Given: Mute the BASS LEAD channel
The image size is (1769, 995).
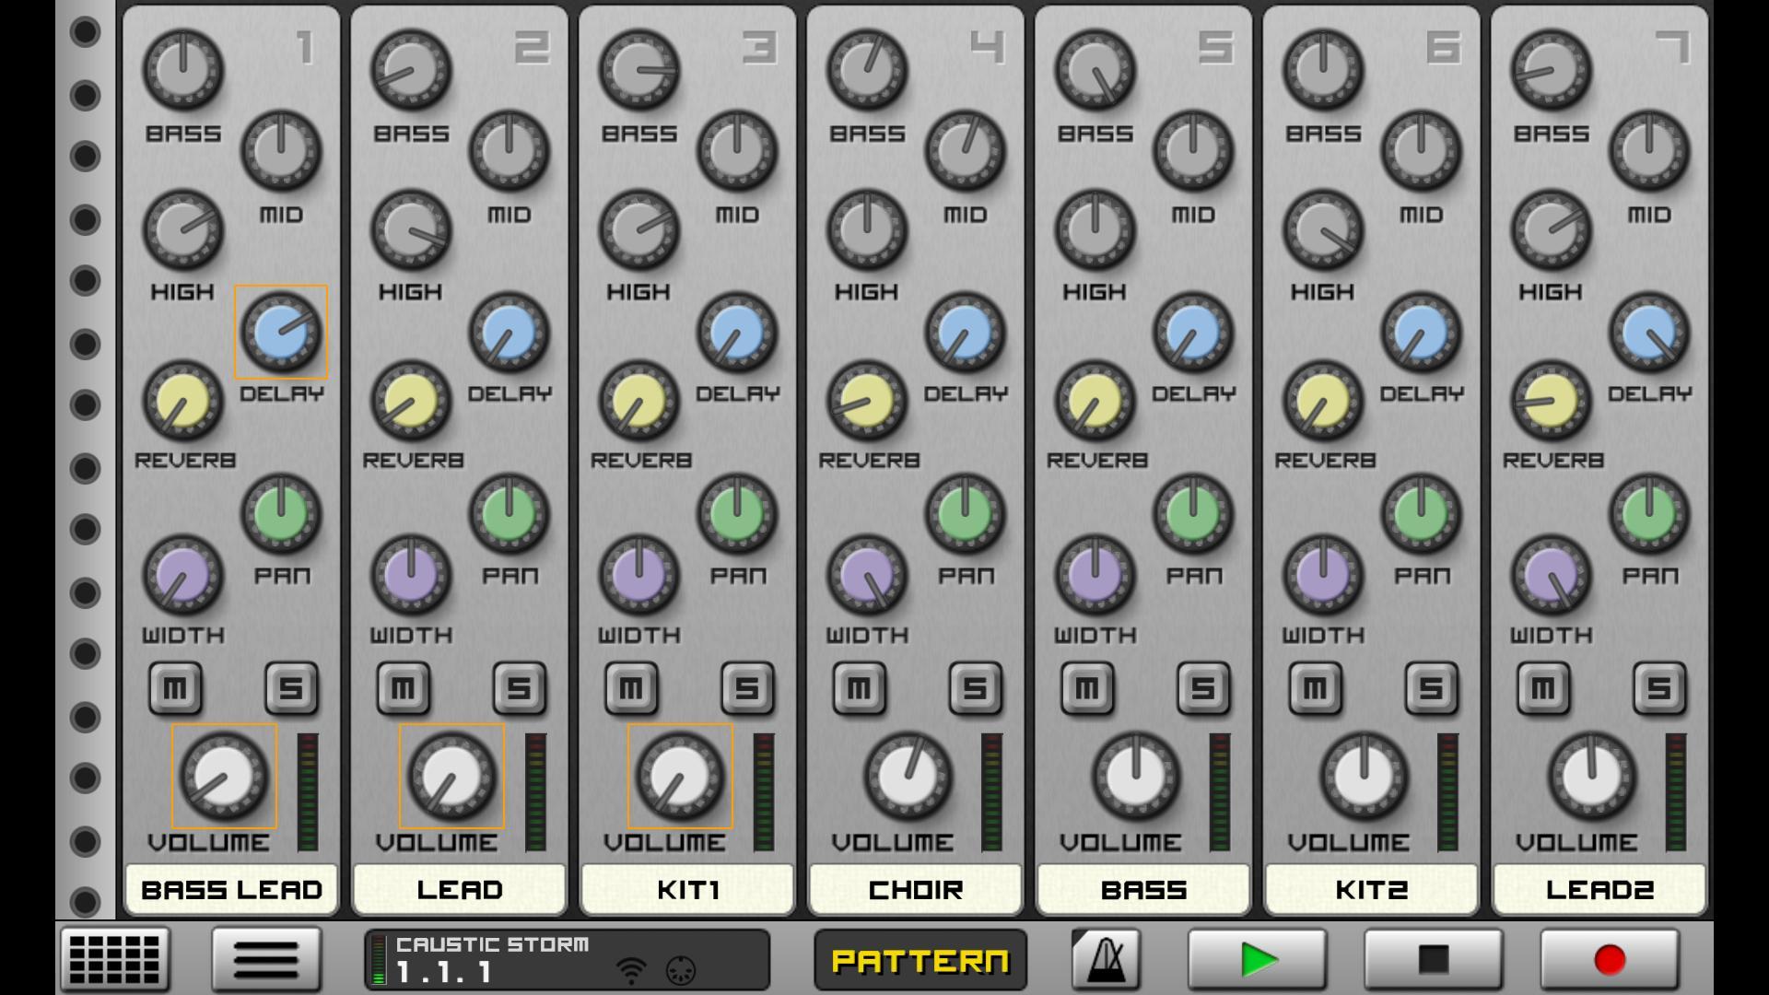Looking at the screenshot, I should pyautogui.click(x=174, y=689).
